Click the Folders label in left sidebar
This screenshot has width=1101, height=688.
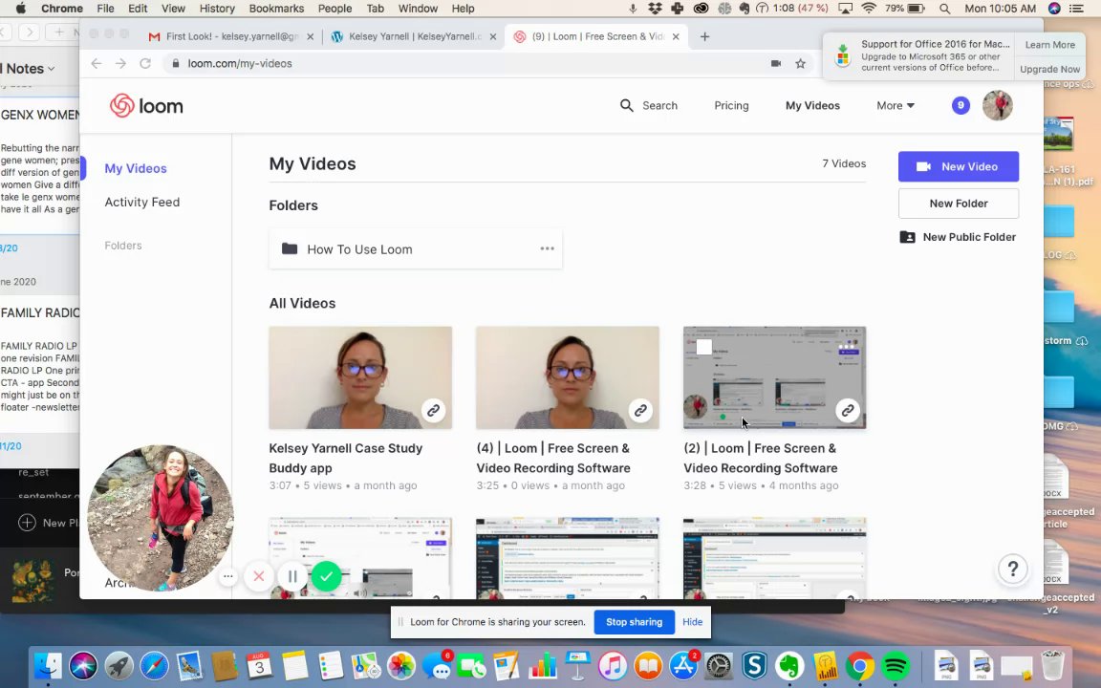(123, 245)
